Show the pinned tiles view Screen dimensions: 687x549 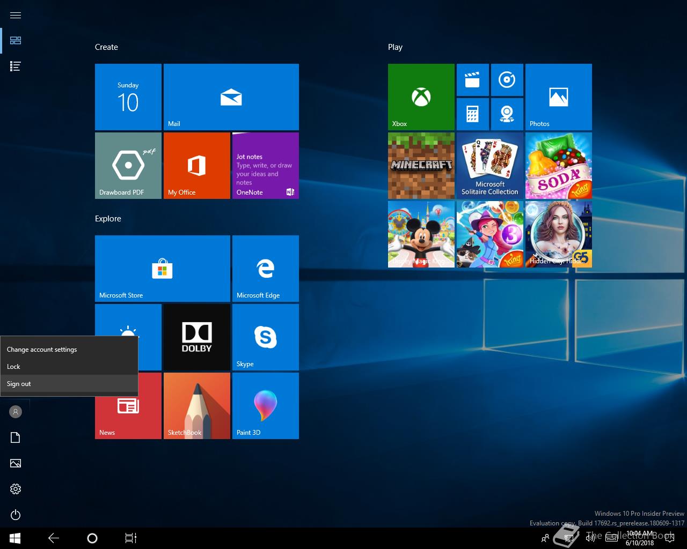point(16,41)
